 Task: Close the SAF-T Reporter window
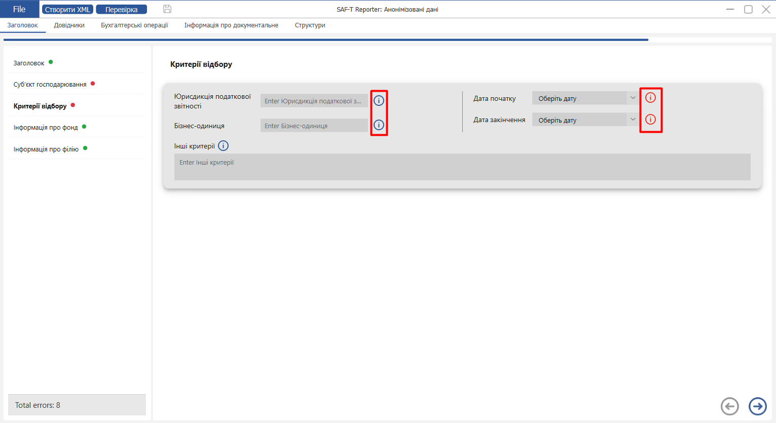pyautogui.click(x=766, y=9)
